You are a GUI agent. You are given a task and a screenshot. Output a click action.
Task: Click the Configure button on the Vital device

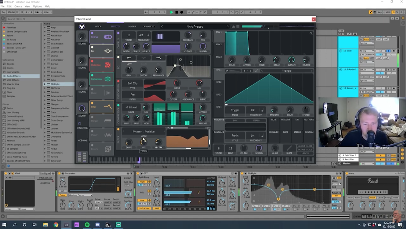click(x=45, y=173)
